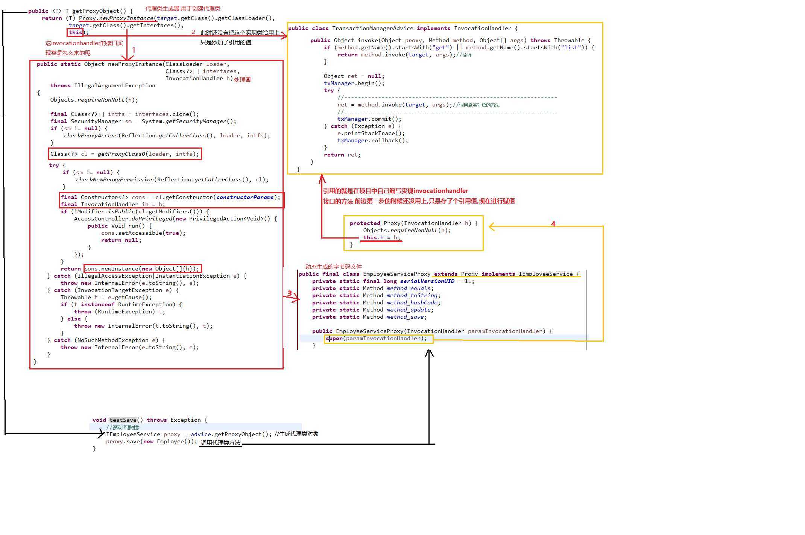Click the underlined '调用代理类方法' annotation
The width and height of the screenshot is (805, 535).
220,442
